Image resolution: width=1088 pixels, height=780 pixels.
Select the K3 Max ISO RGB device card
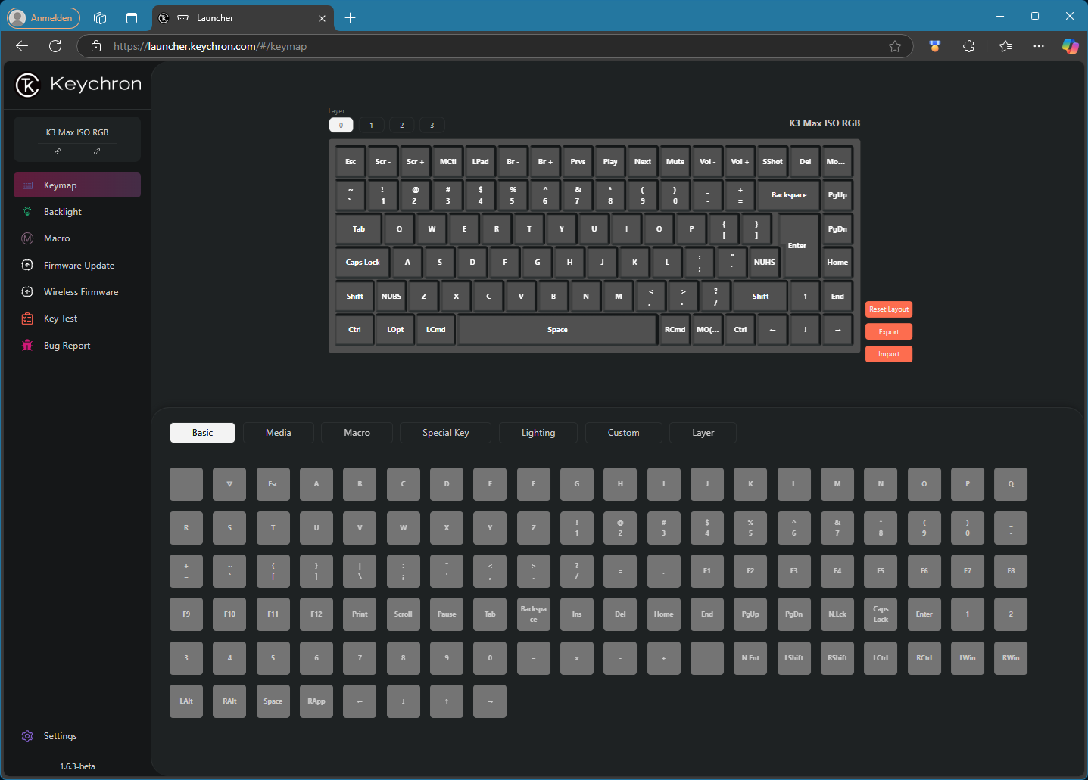tap(77, 139)
